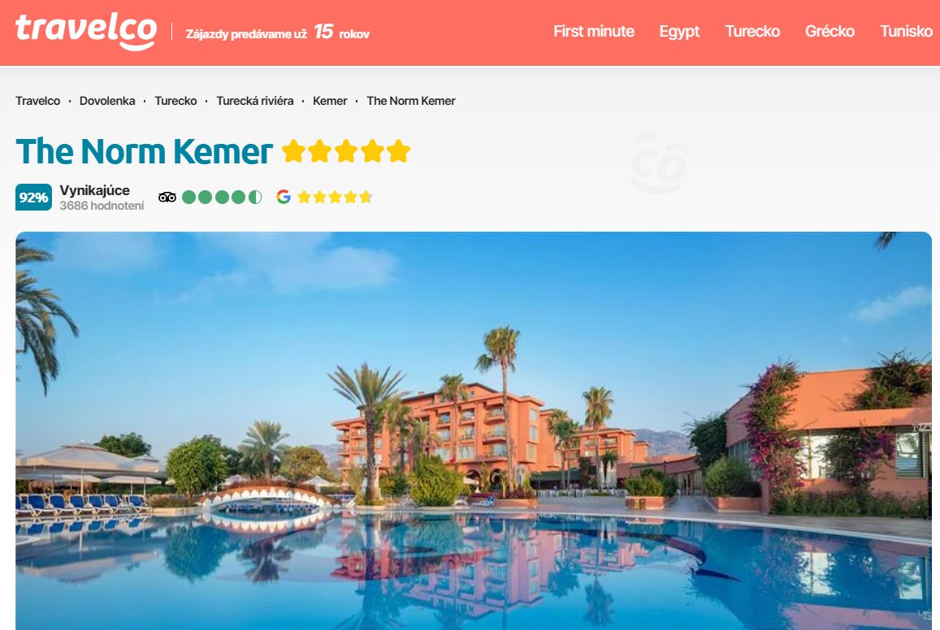Image resolution: width=940 pixels, height=630 pixels.
Task: Click the green TripAdvisor rating circles
Action: (x=222, y=197)
